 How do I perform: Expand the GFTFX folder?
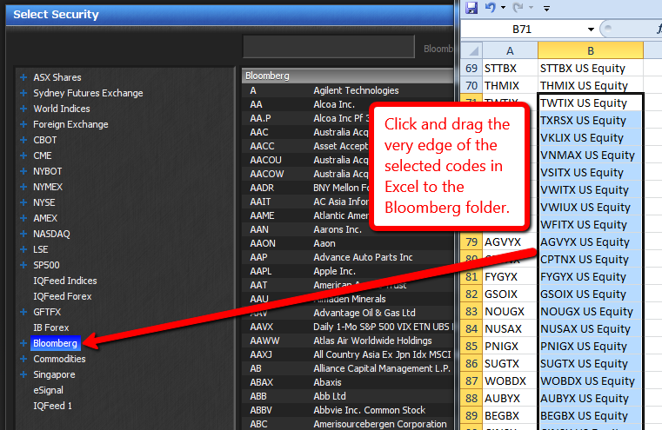[23, 312]
